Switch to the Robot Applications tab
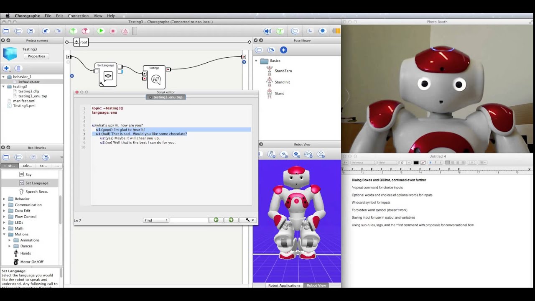Viewport: 535px width, 301px height. tap(284, 285)
